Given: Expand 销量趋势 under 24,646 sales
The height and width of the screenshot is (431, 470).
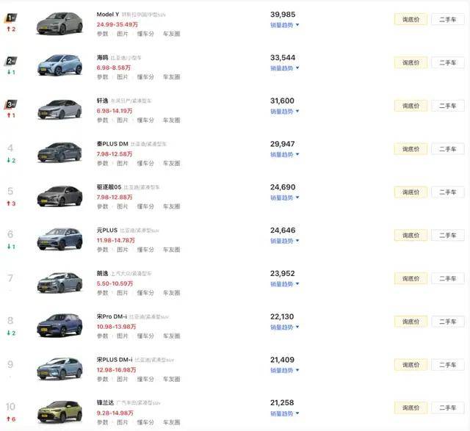Looking at the screenshot, I should pyautogui.click(x=284, y=241).
